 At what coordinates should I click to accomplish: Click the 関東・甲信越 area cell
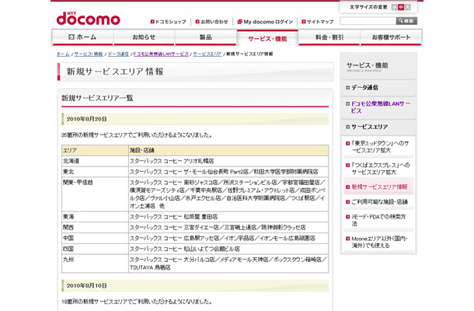96,194
